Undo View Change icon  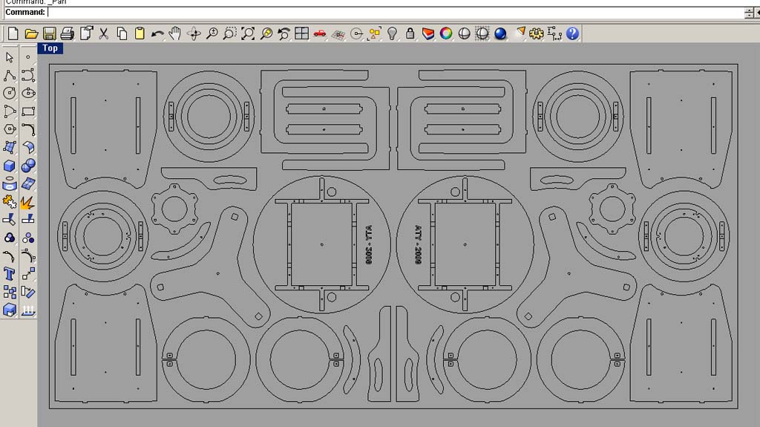point(284,33)
